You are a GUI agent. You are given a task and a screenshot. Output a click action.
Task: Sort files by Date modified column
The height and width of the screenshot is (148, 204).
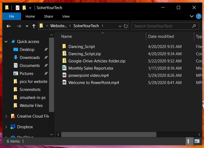[161, 37]
